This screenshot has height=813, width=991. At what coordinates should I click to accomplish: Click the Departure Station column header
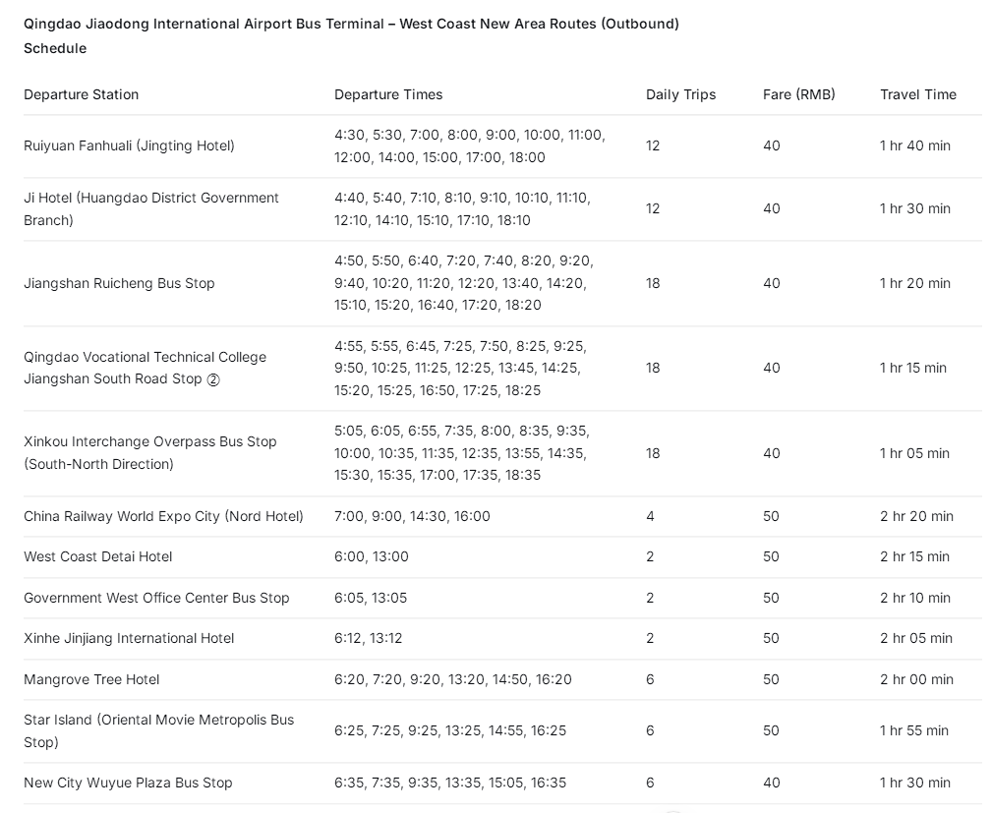(x=81, y=94)
